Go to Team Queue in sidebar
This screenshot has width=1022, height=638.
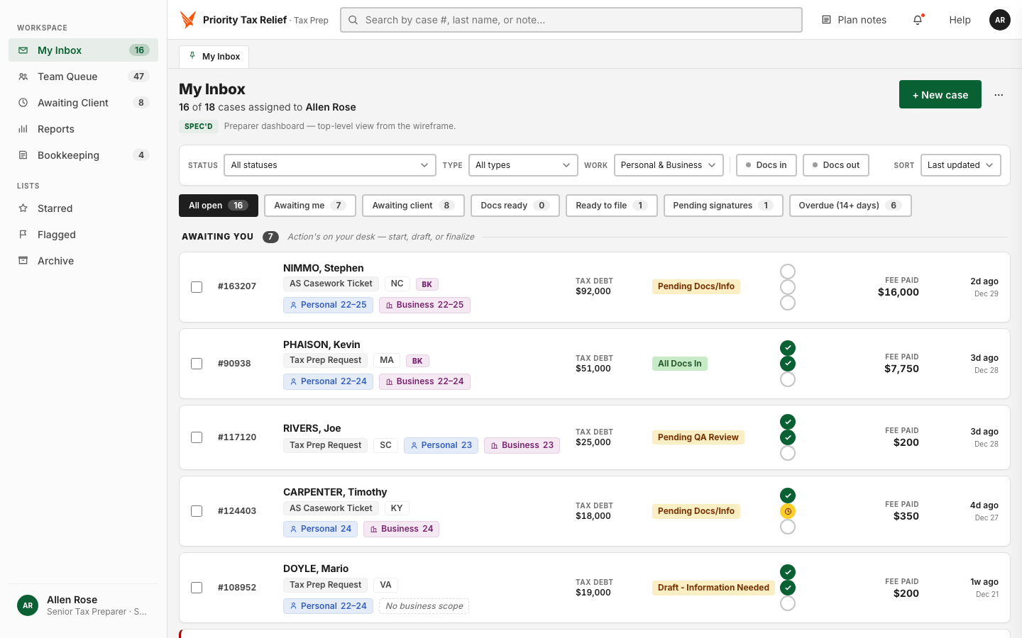pyautogui.click(x=83, y=77)
